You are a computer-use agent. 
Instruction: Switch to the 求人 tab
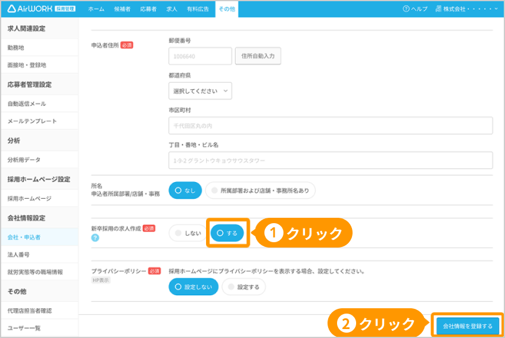coord(172,9)
